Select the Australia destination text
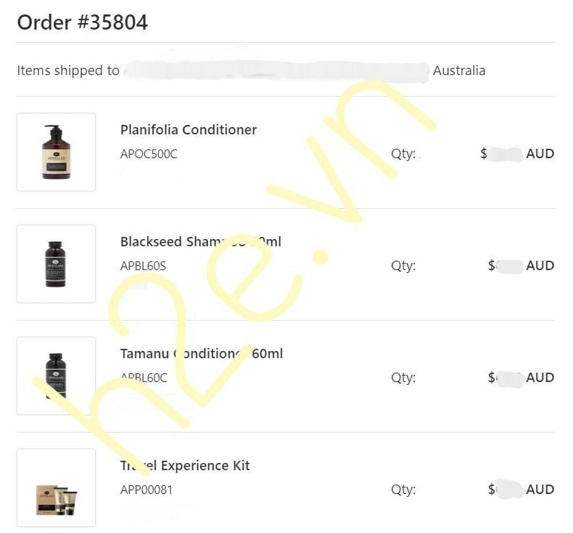 pos(459,71)
